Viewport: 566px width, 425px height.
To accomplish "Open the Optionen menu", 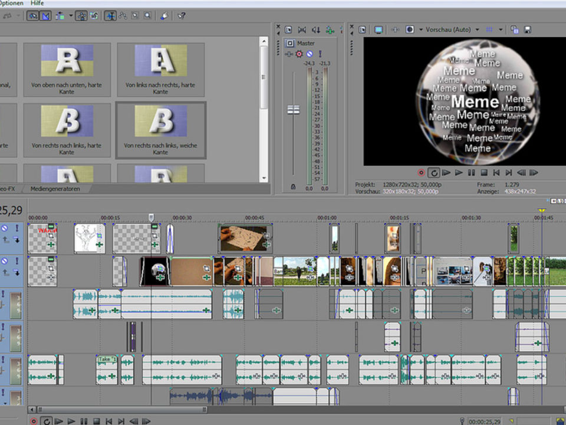I will [11, 3].
